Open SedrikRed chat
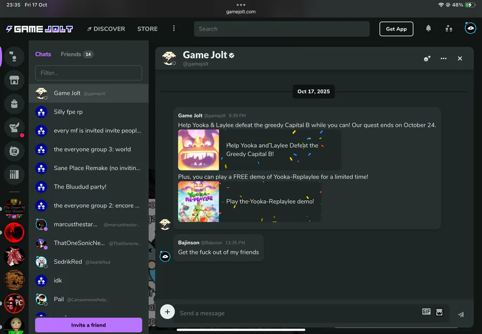Viewport: 482px width, 334px height. [88, 262]
